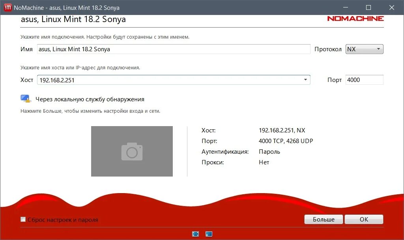Click the asus, Linux Mint 18.2 Sonya heading
Image resolution: width=404 pixels, height=240 pixels.
pyautogui.click(x=73, y=19)
